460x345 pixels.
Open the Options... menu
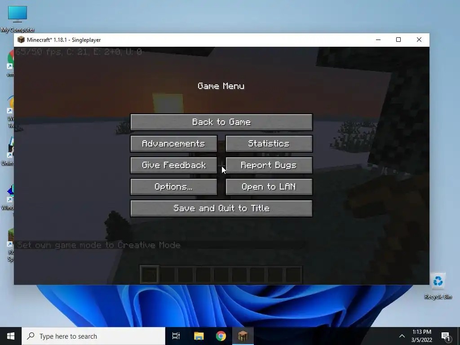pyautogui.click(x=174, y=186)
